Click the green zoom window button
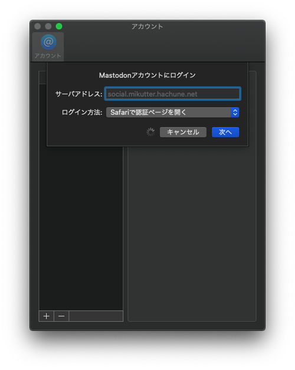 (59, 26)
